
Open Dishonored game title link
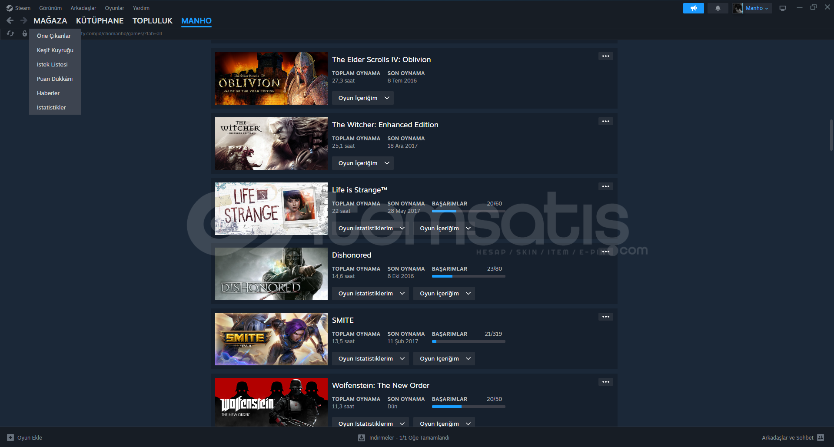click(352, 255)
